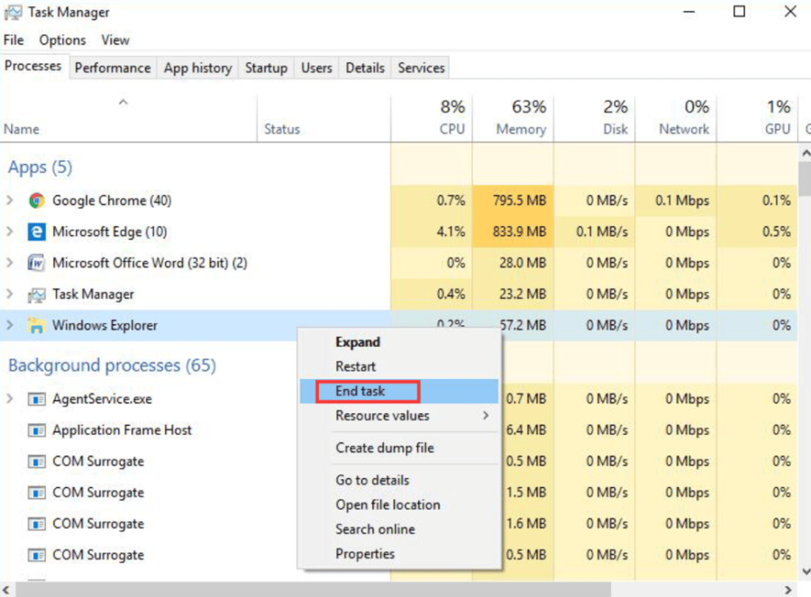Screen dimensions: 811x597
Task: Open the Options menu
Action: coord(62,40)
